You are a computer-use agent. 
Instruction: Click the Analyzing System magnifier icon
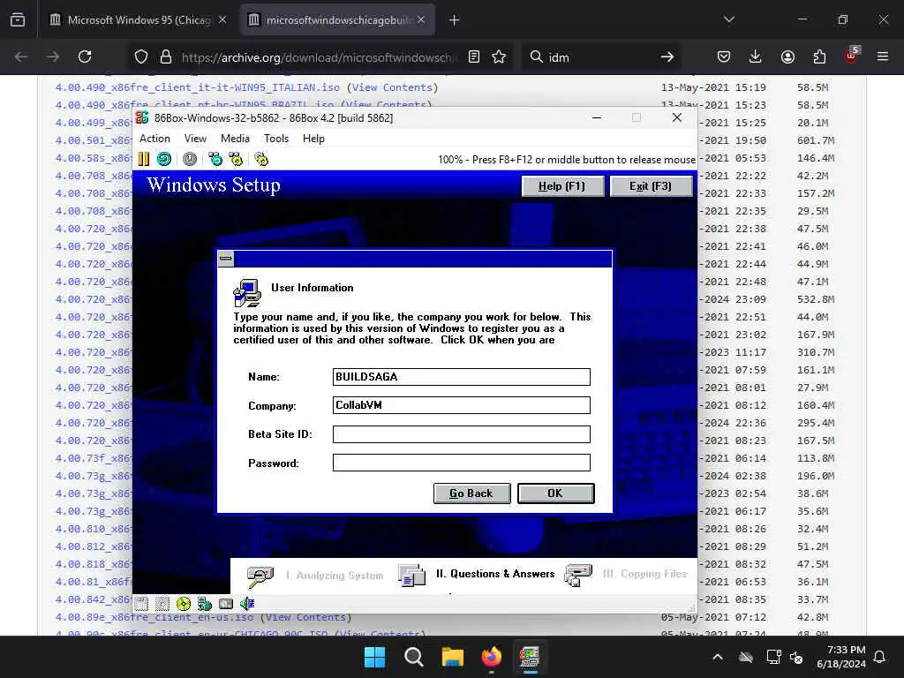260,576
